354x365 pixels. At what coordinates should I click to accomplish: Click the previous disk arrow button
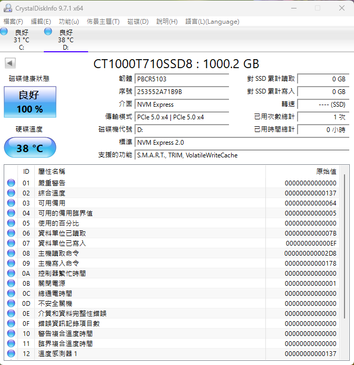[x=9, y=63]
